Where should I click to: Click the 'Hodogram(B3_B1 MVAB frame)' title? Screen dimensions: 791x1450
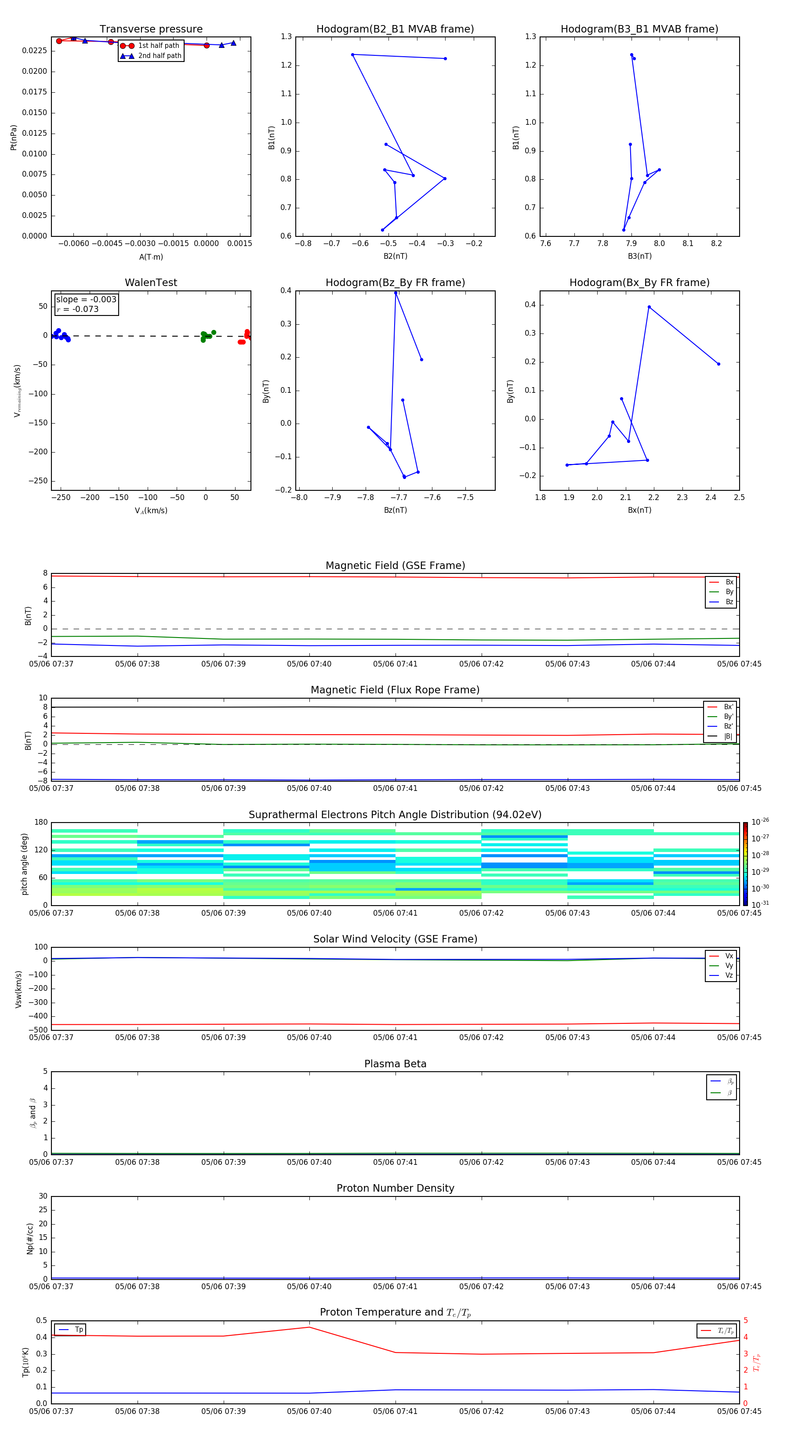[x=639, y=29]
